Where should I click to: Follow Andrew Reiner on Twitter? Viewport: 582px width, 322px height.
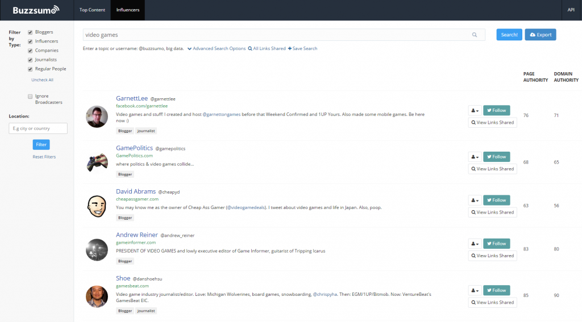click(497, 244)
